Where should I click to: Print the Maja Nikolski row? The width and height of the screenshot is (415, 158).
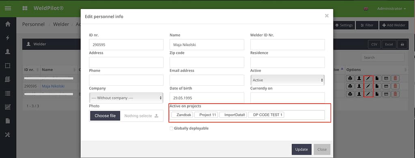[x=350, y=86]
